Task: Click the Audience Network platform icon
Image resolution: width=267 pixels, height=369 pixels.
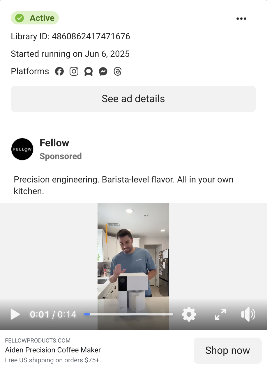Action: pos(89,71)
